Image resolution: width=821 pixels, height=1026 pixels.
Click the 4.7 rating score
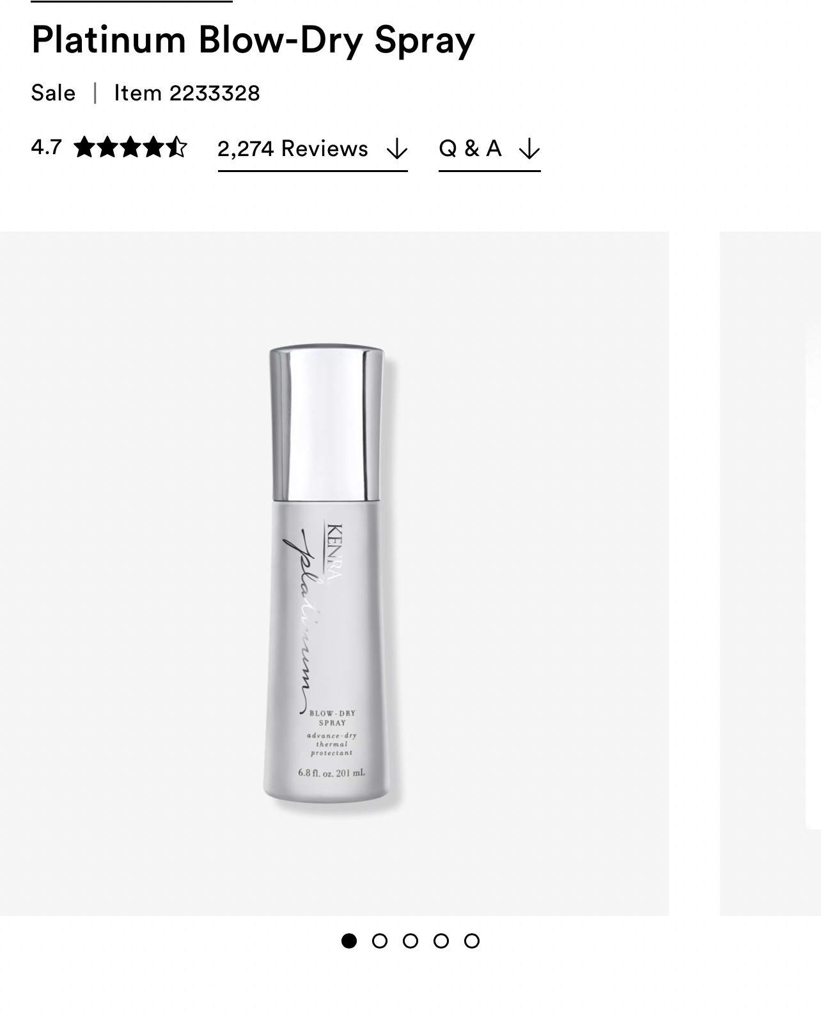click(46, 148)
